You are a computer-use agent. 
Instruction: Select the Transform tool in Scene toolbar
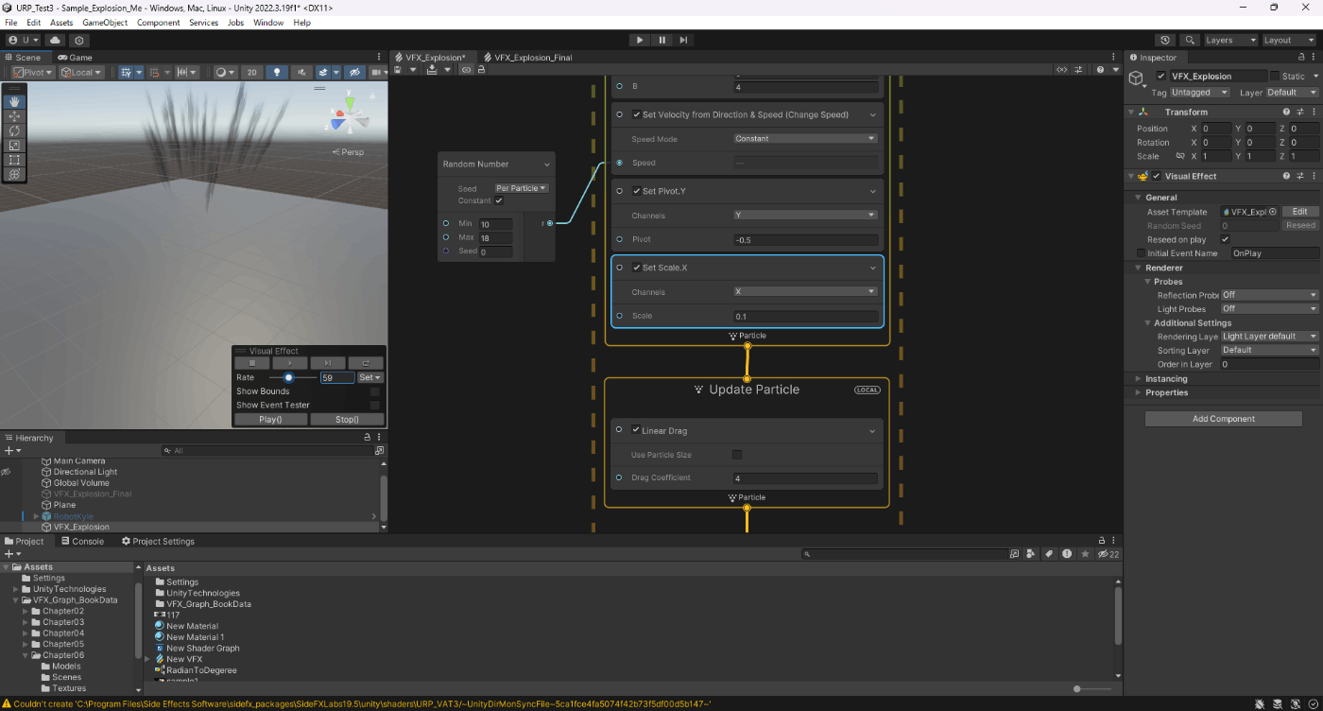tap(14, 174)
